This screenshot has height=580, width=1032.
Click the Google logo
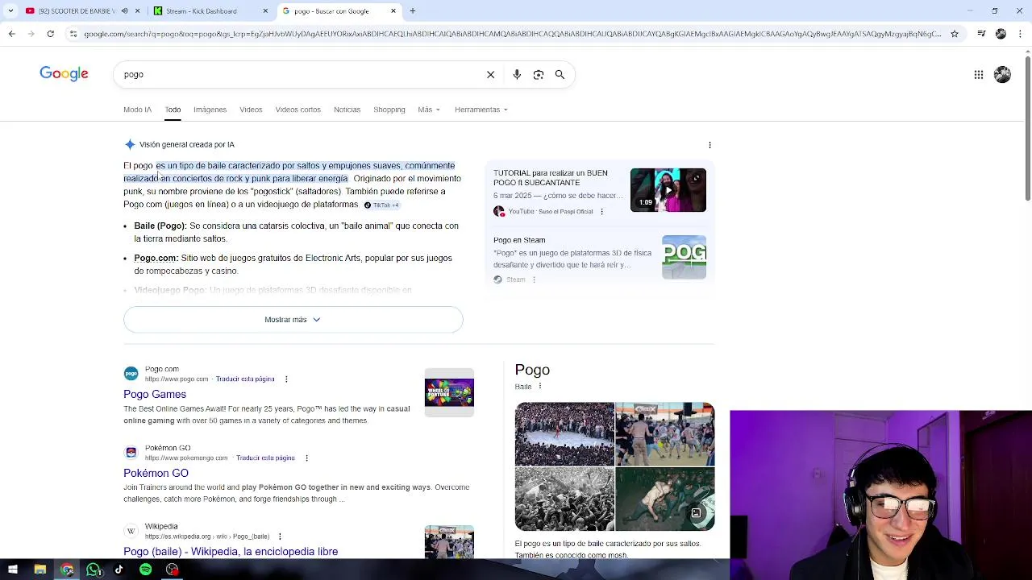coord(64,74)
